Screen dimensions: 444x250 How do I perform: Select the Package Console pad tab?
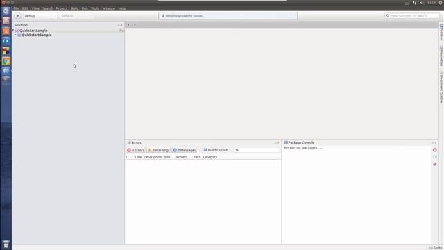click(299, 142)
